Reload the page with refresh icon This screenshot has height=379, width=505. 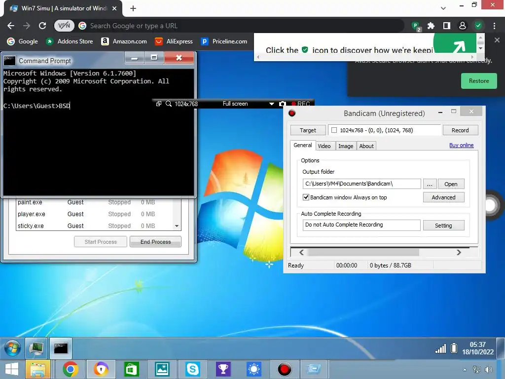click(42, 26)
